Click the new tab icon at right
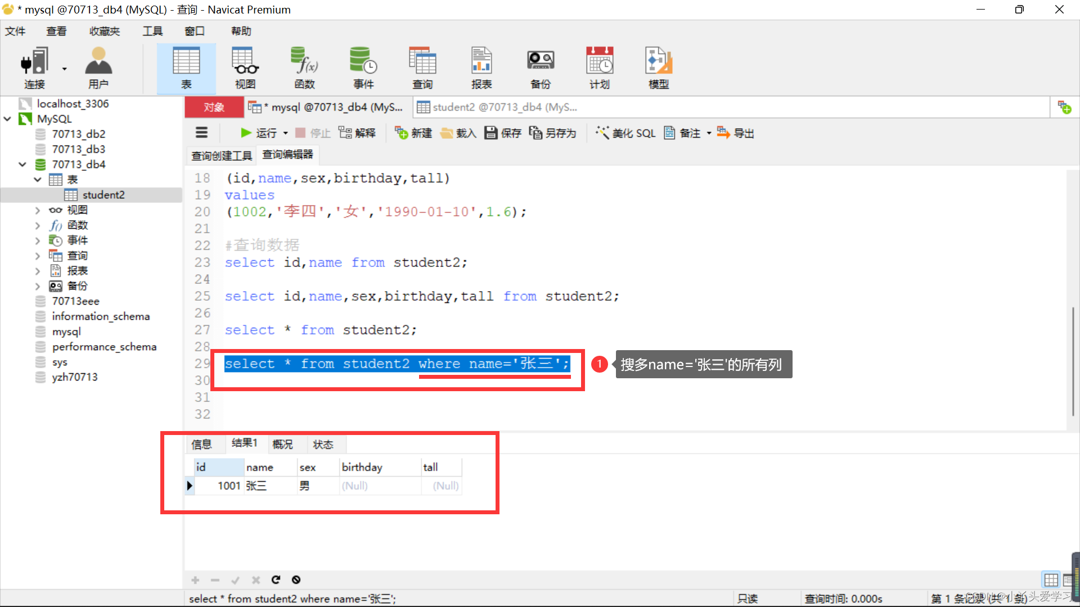Image resolution: width=1080 pixels, height=607 pixels. tap(1064, 107)
